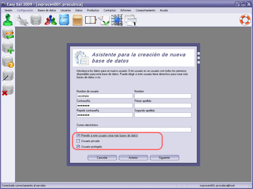
Task: Click the gray database stack toolbar icon
Action: coord(36,20)
